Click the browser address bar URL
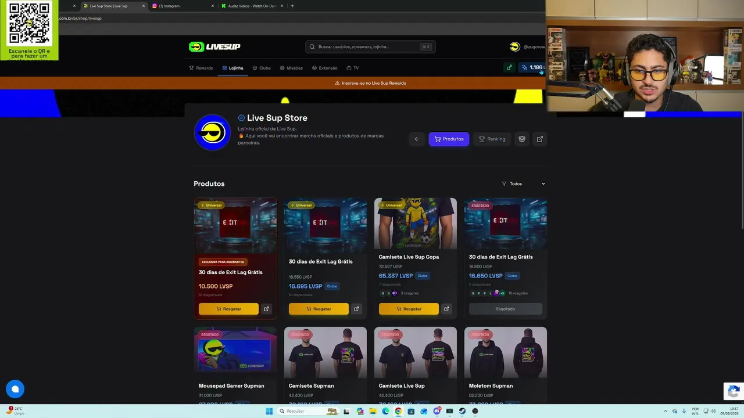The height and width of the screenshot is (418, 744). 81,18
